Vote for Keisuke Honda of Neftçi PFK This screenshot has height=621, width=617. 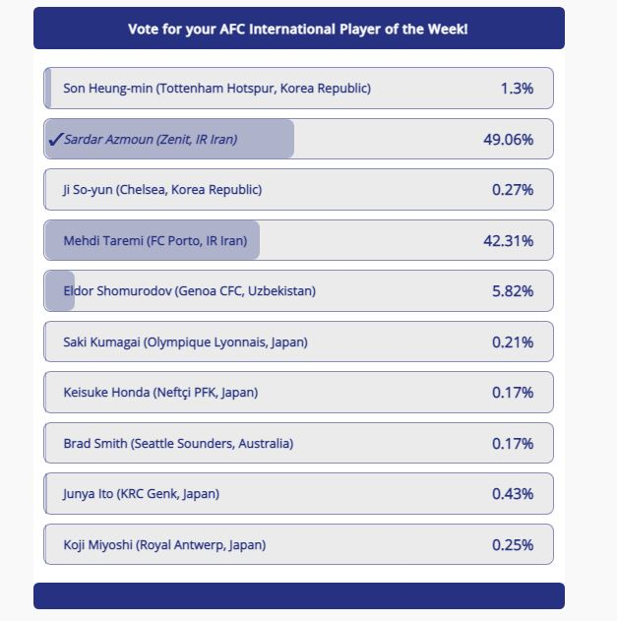pos(298,393)
